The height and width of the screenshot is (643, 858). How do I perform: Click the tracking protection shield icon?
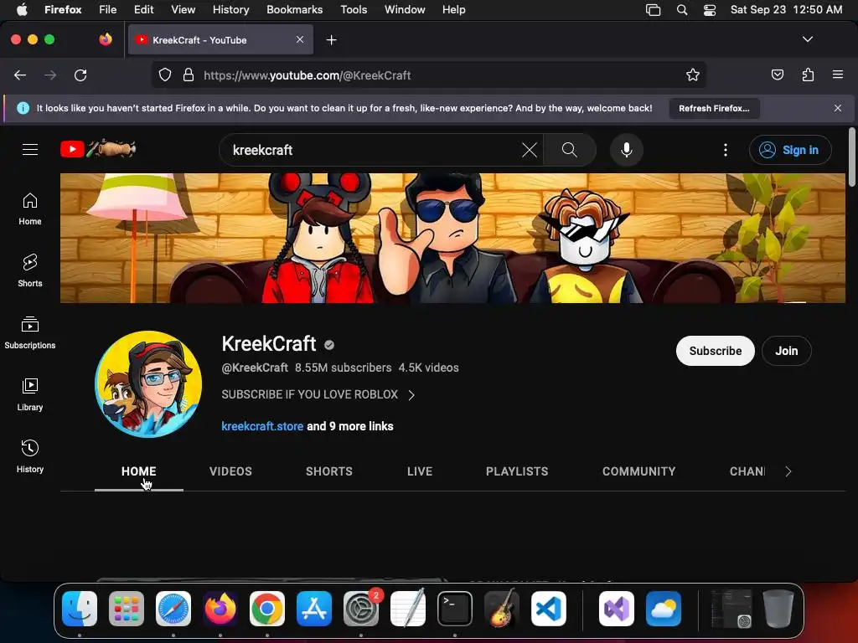(165, 75)
